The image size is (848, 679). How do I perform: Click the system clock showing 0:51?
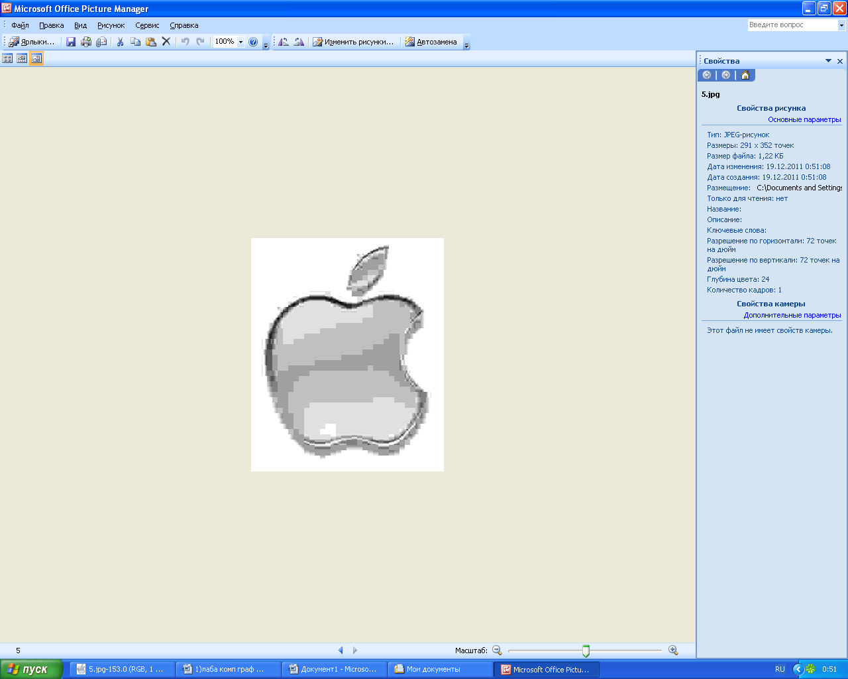(x=829, y=670)
